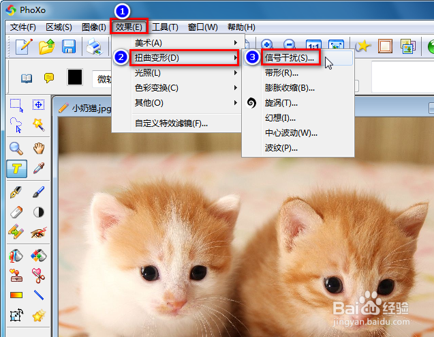Click the fit to window icon
The image size is (434, 337).
(336, 44)
